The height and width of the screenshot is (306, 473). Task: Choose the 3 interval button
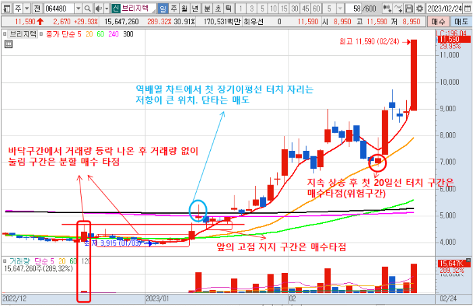(251, 8)
